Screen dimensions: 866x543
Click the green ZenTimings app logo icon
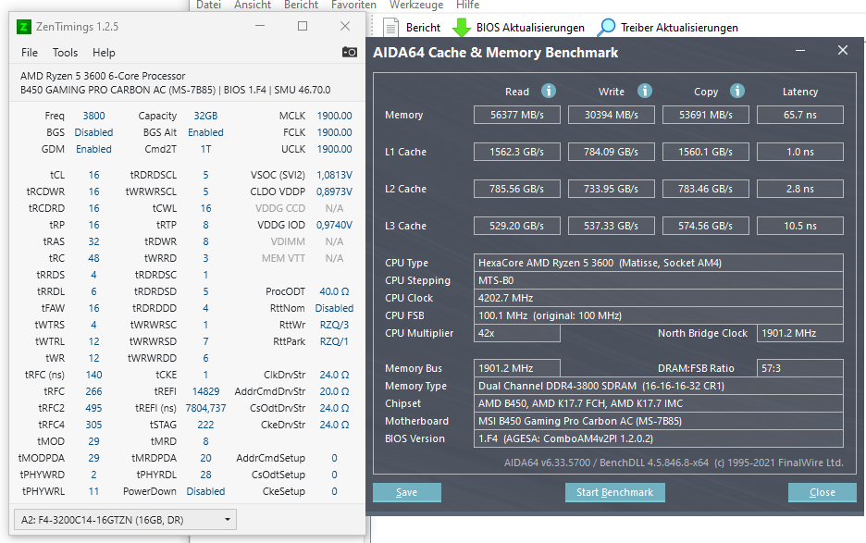24,27
